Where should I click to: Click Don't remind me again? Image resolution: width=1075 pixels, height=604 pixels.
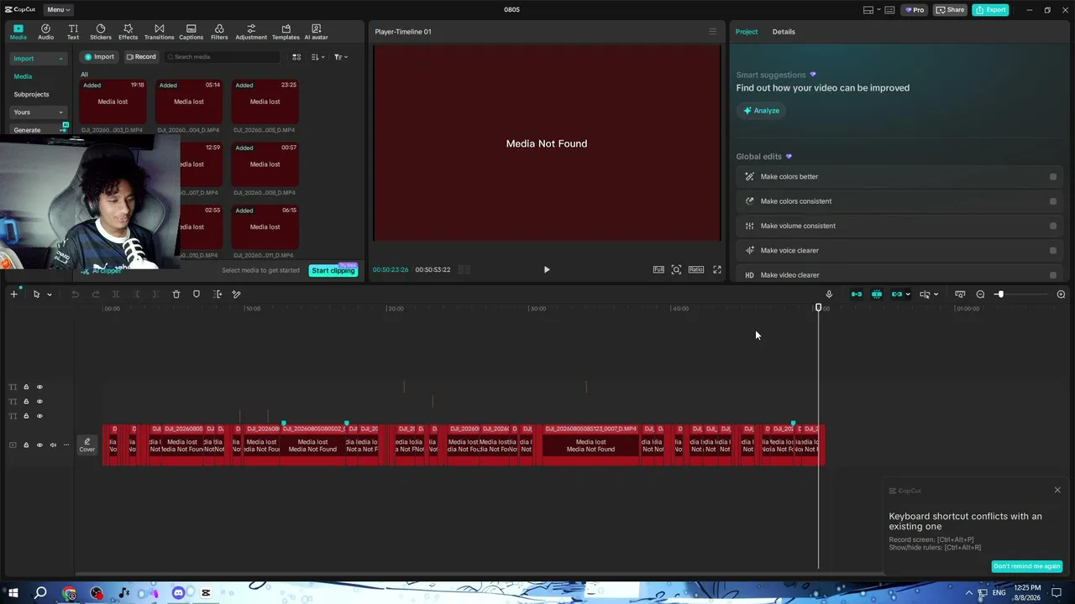click(x=1026, y=566)
